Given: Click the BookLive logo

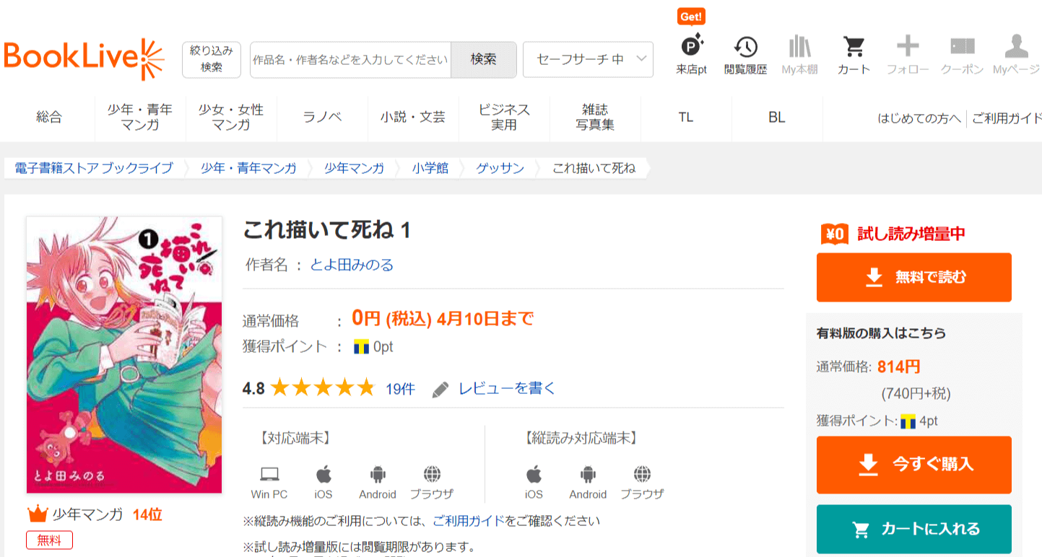Looking at the screenshot, I should (x=84, y=58).
